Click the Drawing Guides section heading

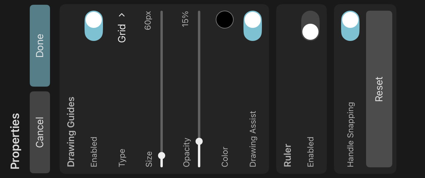tap(71, 132)
